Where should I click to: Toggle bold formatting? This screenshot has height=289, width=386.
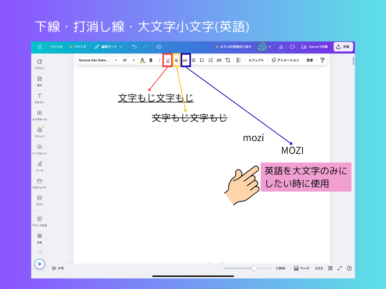point(151,60)
